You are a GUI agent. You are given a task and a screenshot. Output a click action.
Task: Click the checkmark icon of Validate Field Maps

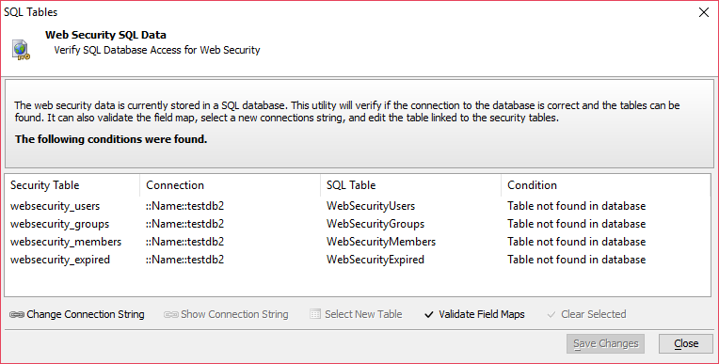(429, 314)
